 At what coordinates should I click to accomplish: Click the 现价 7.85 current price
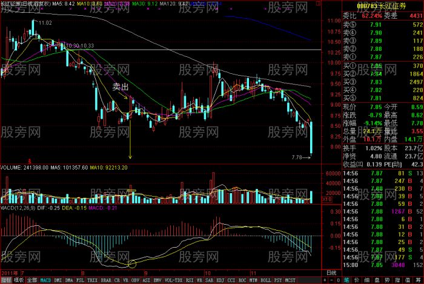pos(376,107)
